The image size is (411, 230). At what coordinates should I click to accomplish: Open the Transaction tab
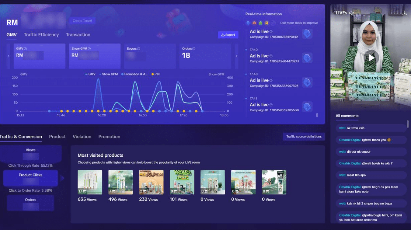78,35
